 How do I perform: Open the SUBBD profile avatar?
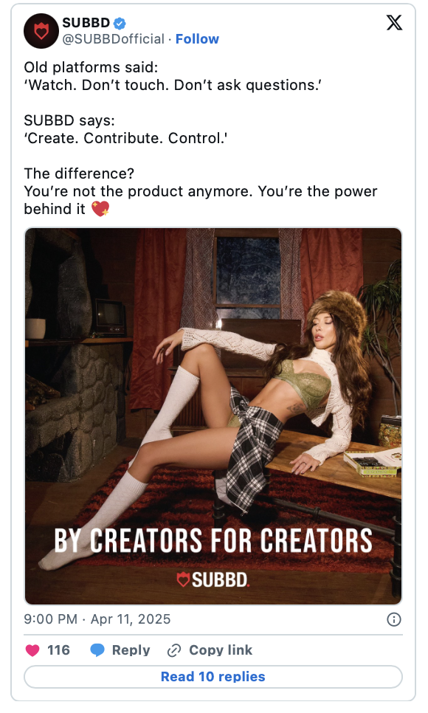click(x=41, y=31)
